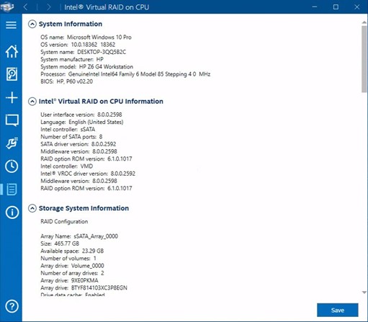The image size is (368, 322).
Task: Click the 'VROC driver version: 8.0.0.2592' line
Action: [x=88, y=174]
